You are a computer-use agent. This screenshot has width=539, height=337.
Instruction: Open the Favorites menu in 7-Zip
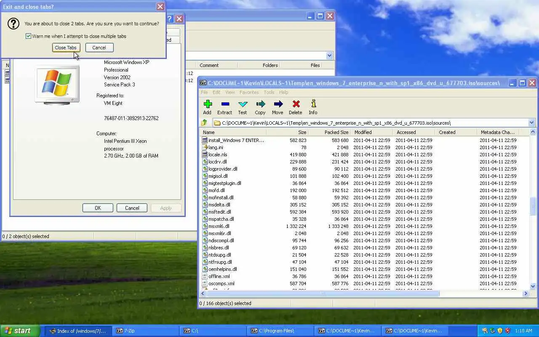(249, 92)
